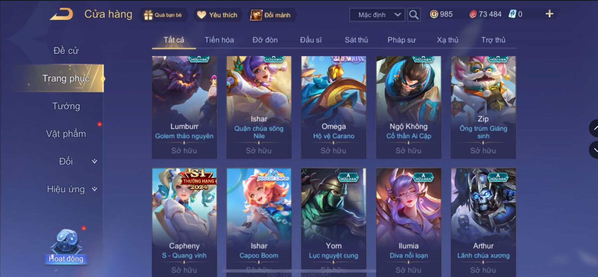Click the gift icon for Quà bạn bè
Image resolution: width=598 pixels, height=277 pixels.
point(148,15)
